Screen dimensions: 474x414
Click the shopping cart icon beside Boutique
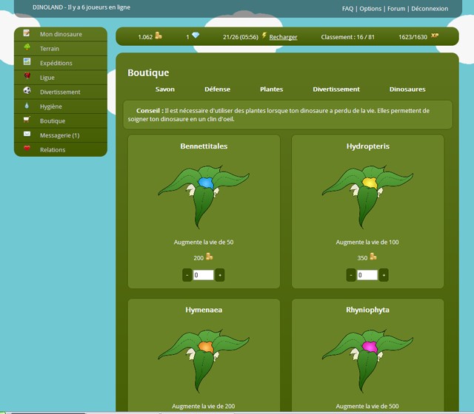(27, 120)
